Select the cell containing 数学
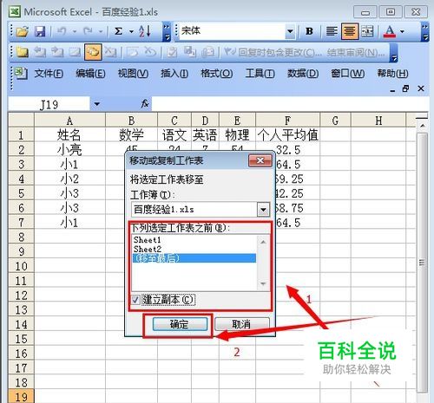Viewport: 434px width, 403px height. click(131, 135)
